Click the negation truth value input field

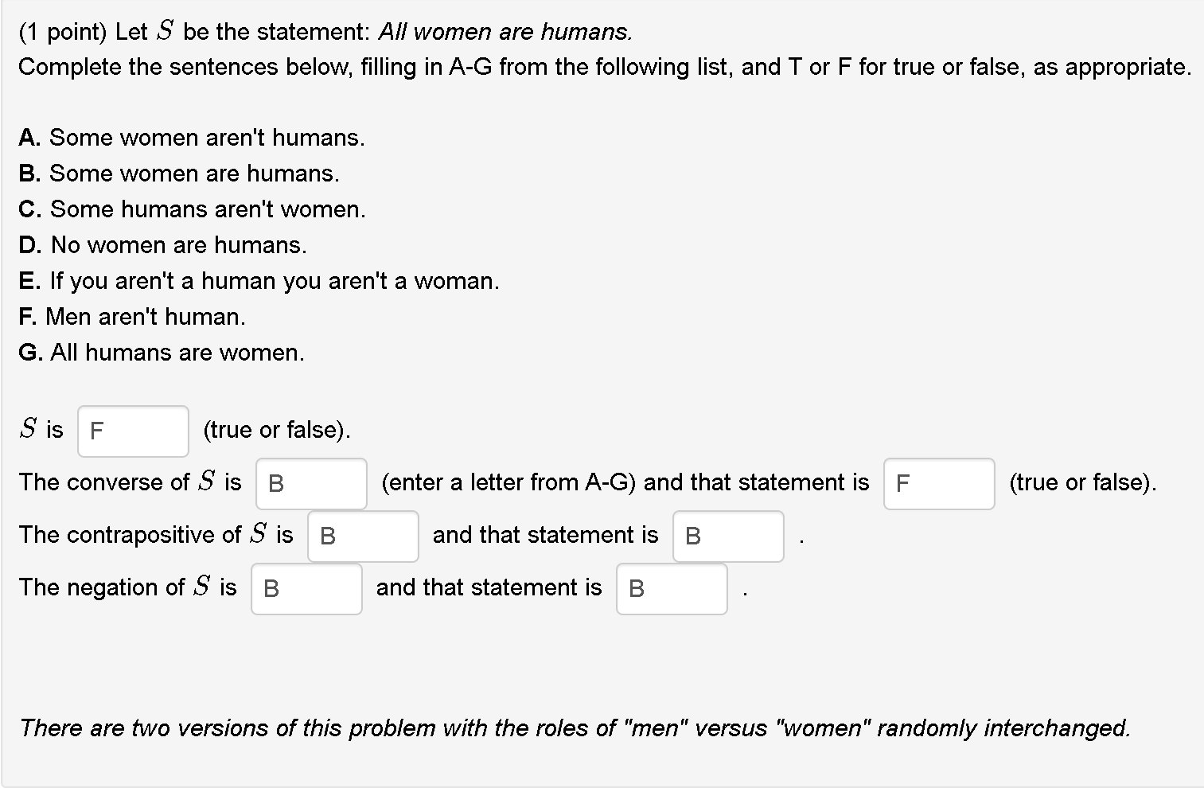coord(671,589)
